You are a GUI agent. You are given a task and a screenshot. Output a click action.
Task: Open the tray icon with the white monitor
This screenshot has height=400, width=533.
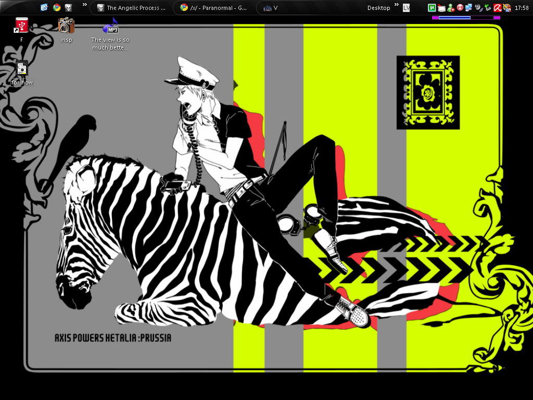441,7
